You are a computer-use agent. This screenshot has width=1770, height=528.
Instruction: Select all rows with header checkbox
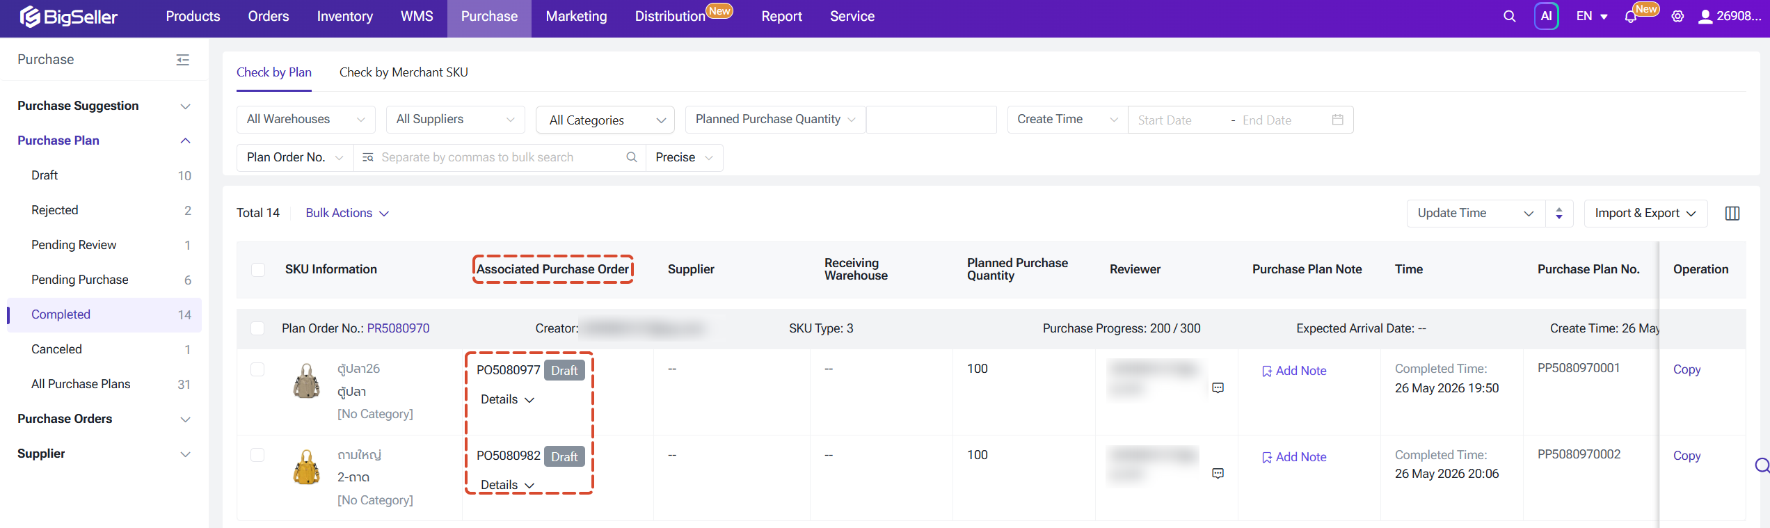click(258, 270)
